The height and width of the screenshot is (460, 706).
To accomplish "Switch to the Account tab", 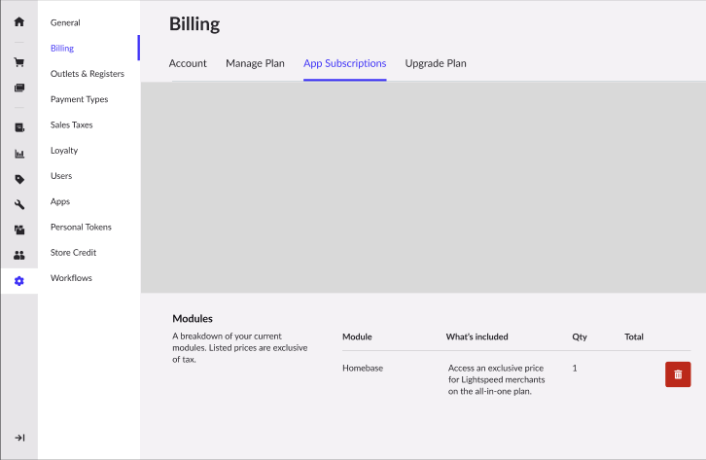I will tap(188, 63).
